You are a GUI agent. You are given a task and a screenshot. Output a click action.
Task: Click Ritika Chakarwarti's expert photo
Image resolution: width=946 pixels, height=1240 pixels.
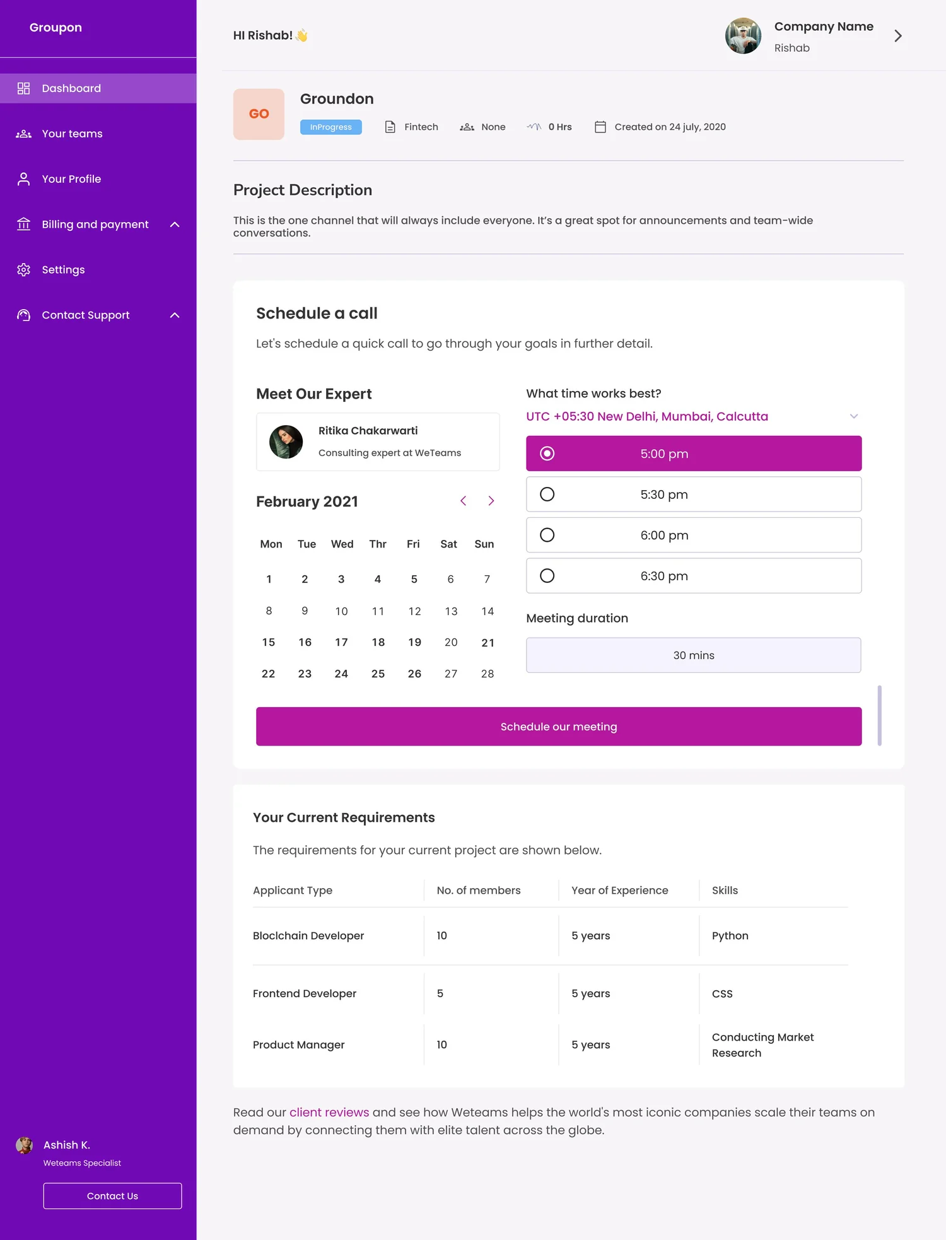[286, 442]
